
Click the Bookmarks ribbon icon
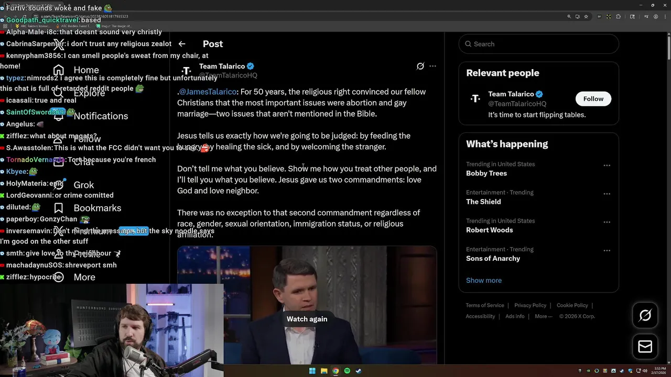pyautogui.click(x=59, y=208)
